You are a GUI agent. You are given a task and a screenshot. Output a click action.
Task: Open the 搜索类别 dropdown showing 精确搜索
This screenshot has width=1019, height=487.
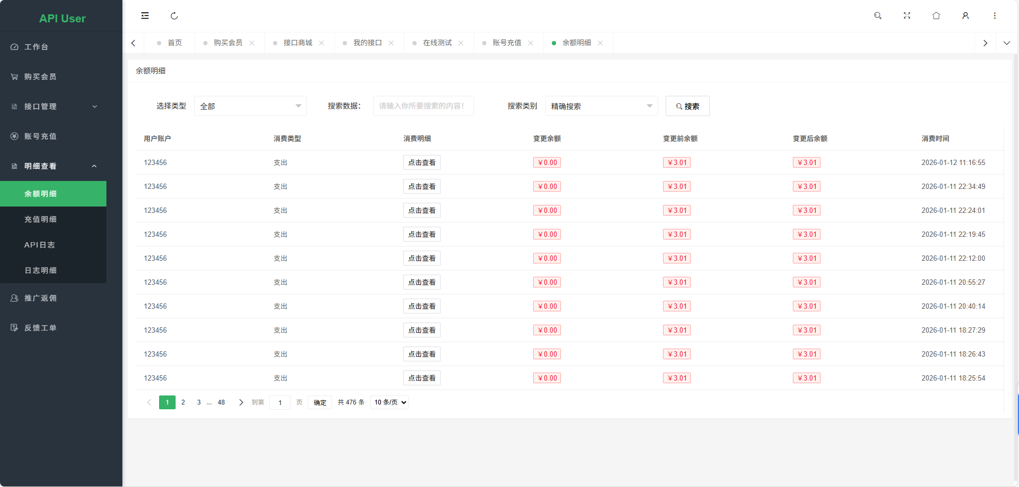[601, 106]
